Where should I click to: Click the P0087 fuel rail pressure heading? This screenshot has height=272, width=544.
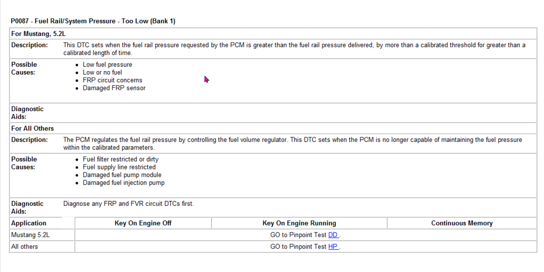93,21
